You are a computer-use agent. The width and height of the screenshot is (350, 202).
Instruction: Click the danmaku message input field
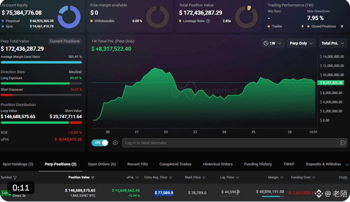coord(235,143)
